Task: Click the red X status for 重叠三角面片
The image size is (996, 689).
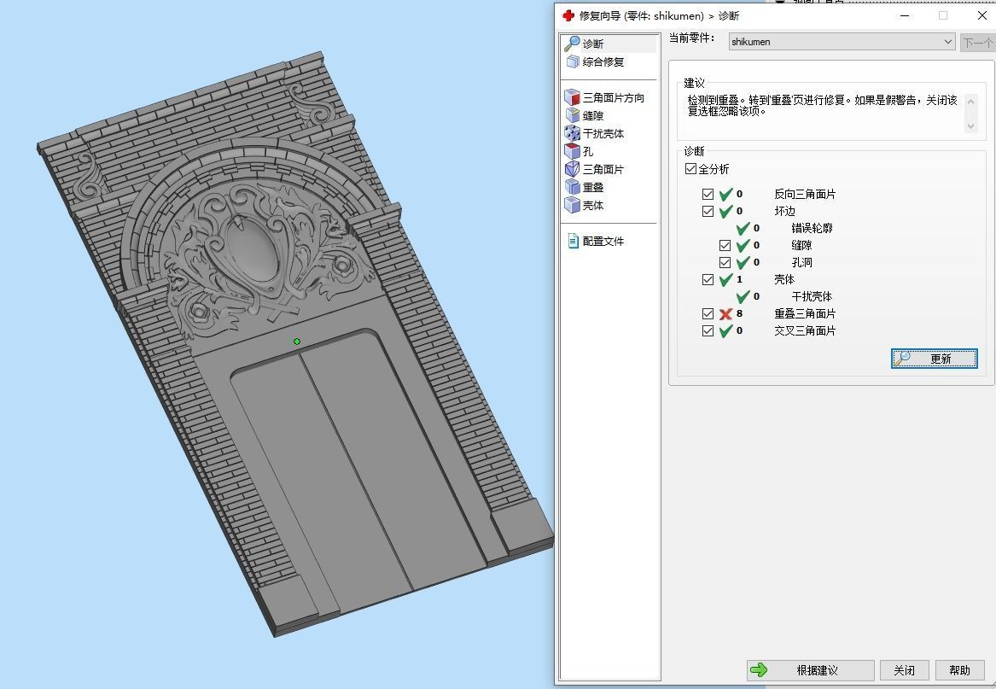Action: point(726,314)
